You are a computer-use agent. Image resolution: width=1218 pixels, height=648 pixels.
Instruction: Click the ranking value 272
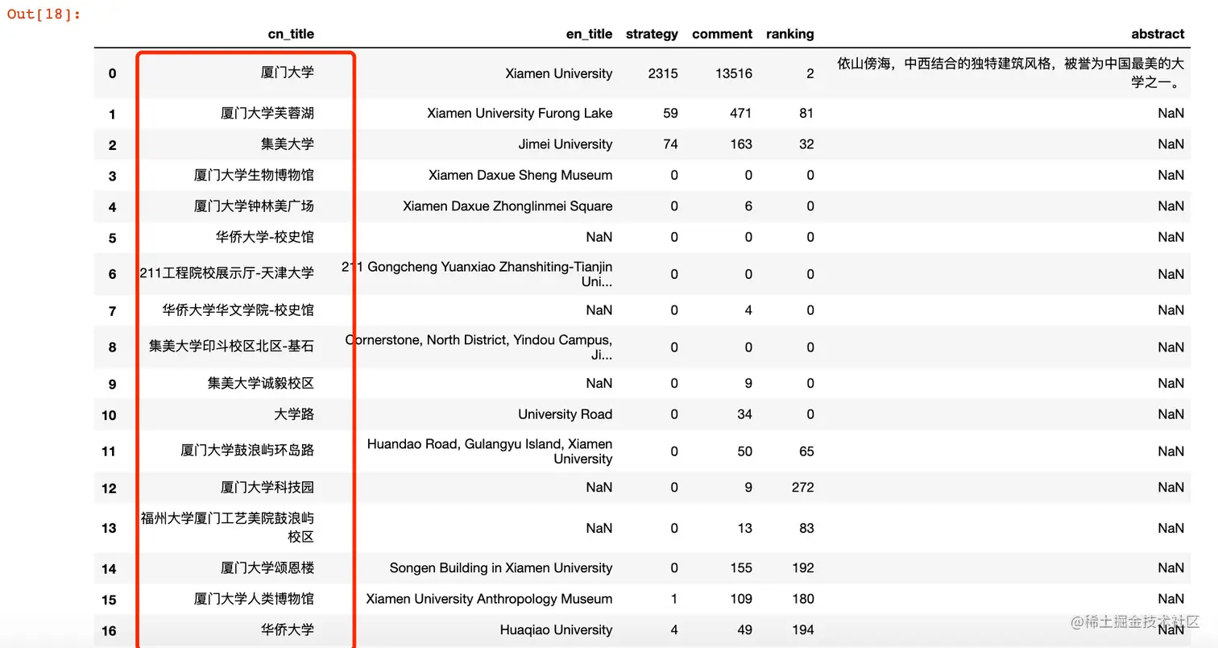click(x=802, y=488)
